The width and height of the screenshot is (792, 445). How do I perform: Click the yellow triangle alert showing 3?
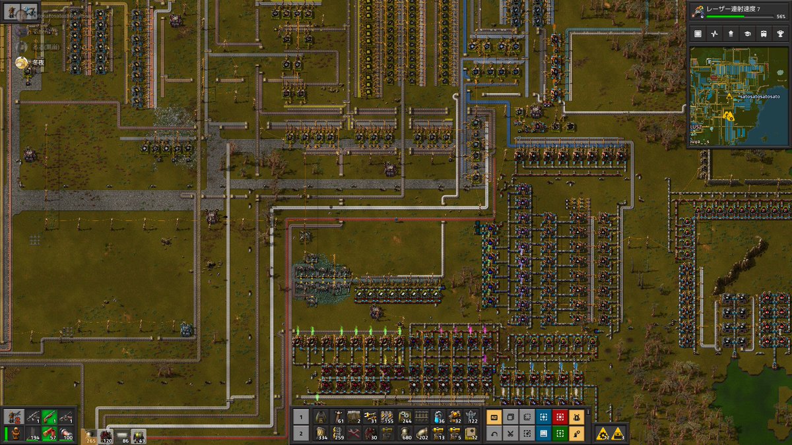618,433
